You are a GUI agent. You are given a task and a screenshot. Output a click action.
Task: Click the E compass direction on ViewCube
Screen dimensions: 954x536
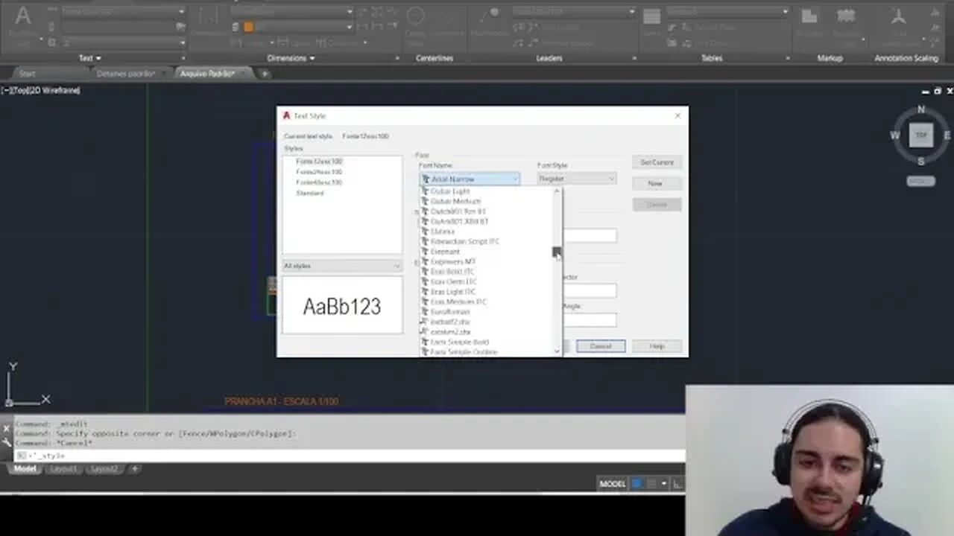point(947,135)
